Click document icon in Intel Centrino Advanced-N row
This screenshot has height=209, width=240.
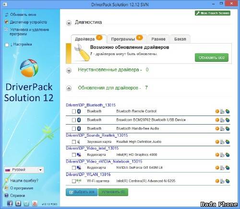coord(222,181)
